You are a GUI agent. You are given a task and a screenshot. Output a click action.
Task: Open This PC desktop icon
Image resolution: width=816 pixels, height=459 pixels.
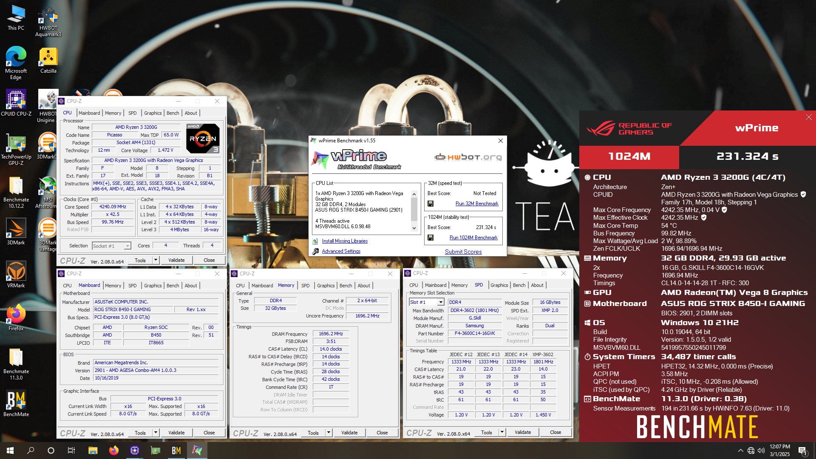[16, 17]
